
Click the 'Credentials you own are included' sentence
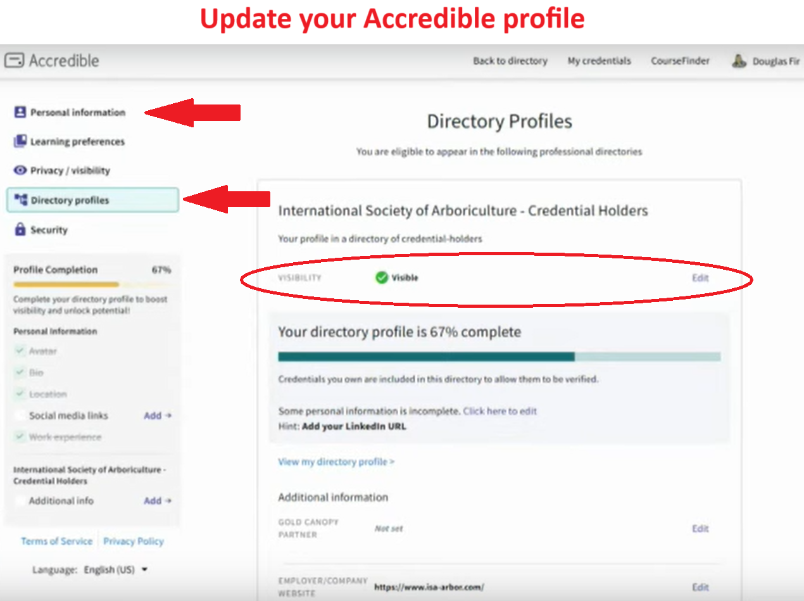tap(438, 379)
